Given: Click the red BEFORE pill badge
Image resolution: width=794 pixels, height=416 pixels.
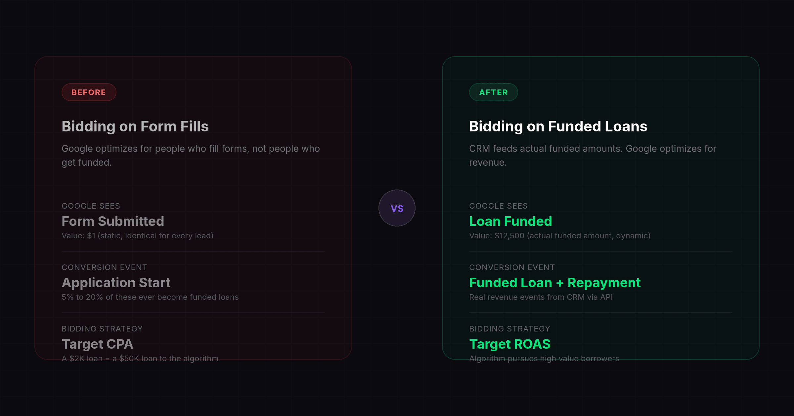Looking at the screenshot, I should (89, 92).
